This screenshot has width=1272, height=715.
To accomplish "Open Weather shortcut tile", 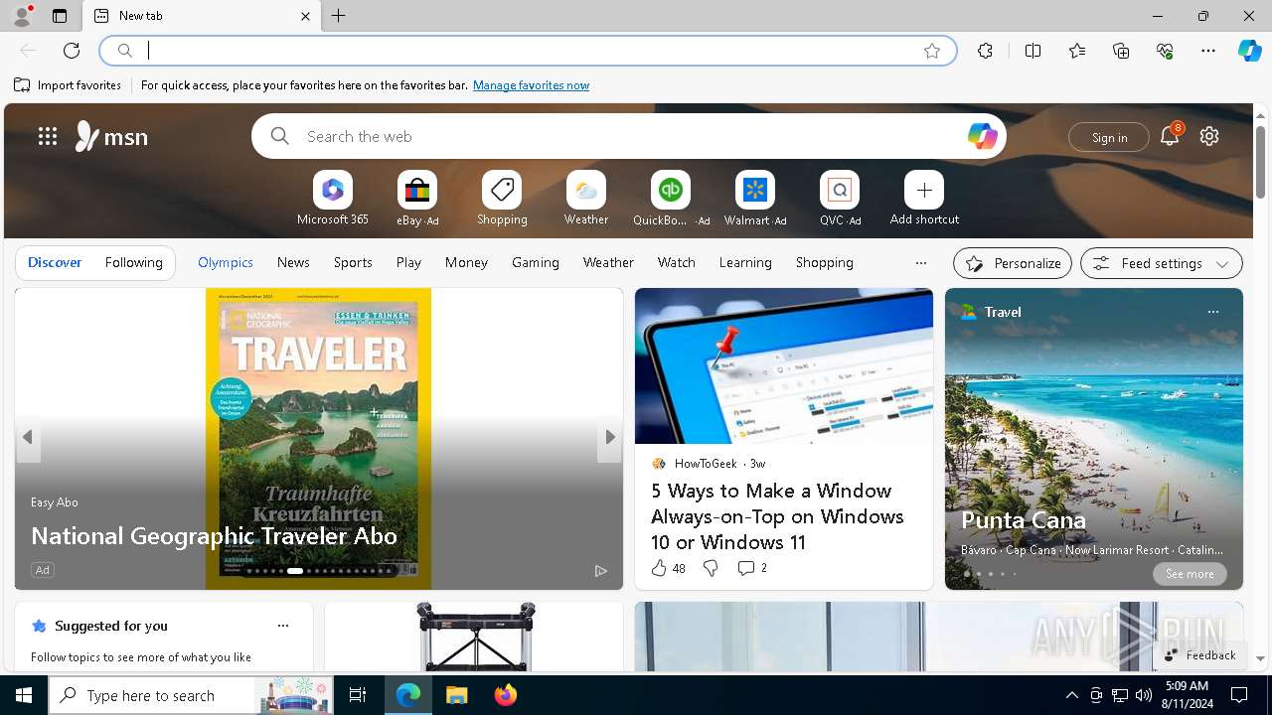I will pyautogui.click(x=586, y=198).
